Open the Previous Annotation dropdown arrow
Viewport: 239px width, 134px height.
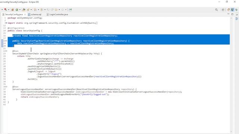point(45,10)
